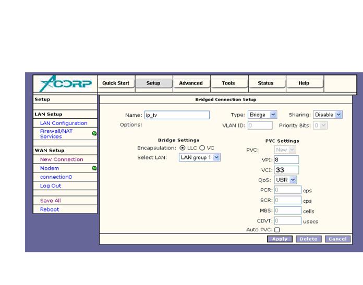Click the Save All link
Screen dimensions: 363x285
51,201
